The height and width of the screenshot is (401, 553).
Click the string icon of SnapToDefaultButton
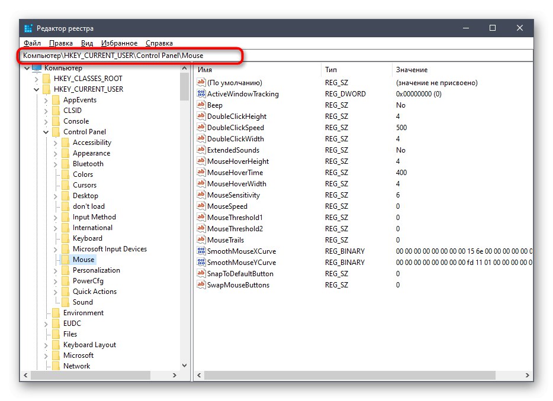point(201,273)
